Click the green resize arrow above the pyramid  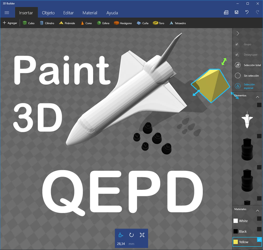coord(224,61)
